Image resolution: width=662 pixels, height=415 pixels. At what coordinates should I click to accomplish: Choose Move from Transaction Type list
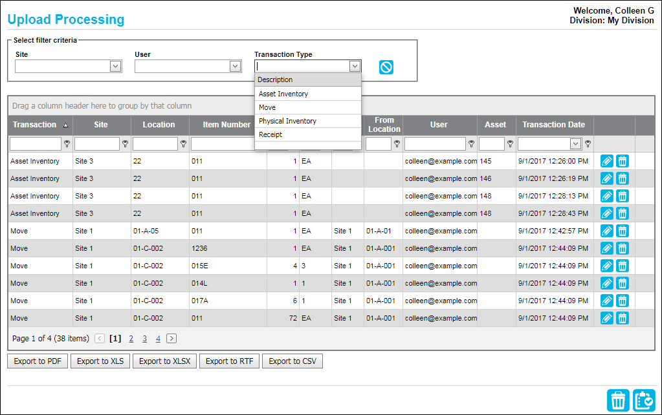(308, 107)
